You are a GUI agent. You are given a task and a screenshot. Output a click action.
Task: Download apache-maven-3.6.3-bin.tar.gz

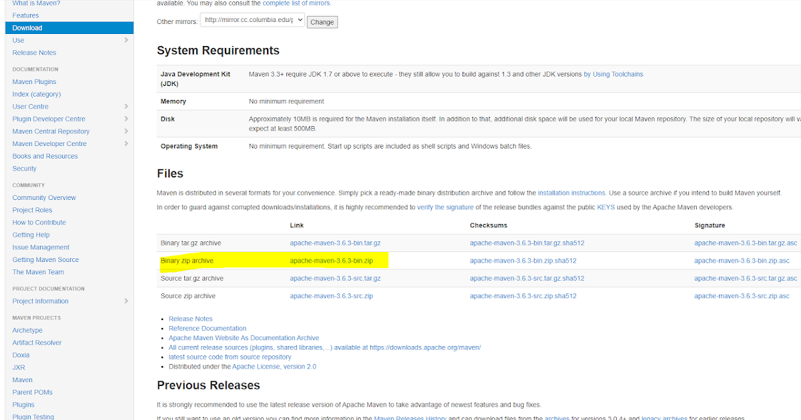point(335,243)
